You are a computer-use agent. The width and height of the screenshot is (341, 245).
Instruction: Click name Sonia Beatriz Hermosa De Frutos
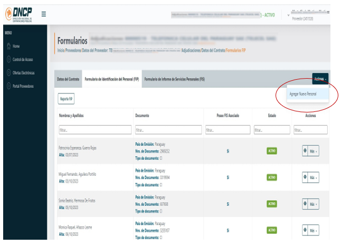click(77, 201)
